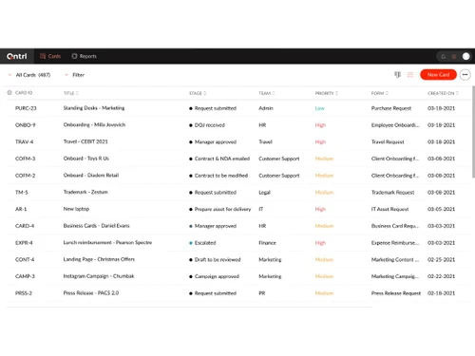475x356 pixels.
Task: Click the title 'Business Cards - Daniel Evans'
Action: 96,226
